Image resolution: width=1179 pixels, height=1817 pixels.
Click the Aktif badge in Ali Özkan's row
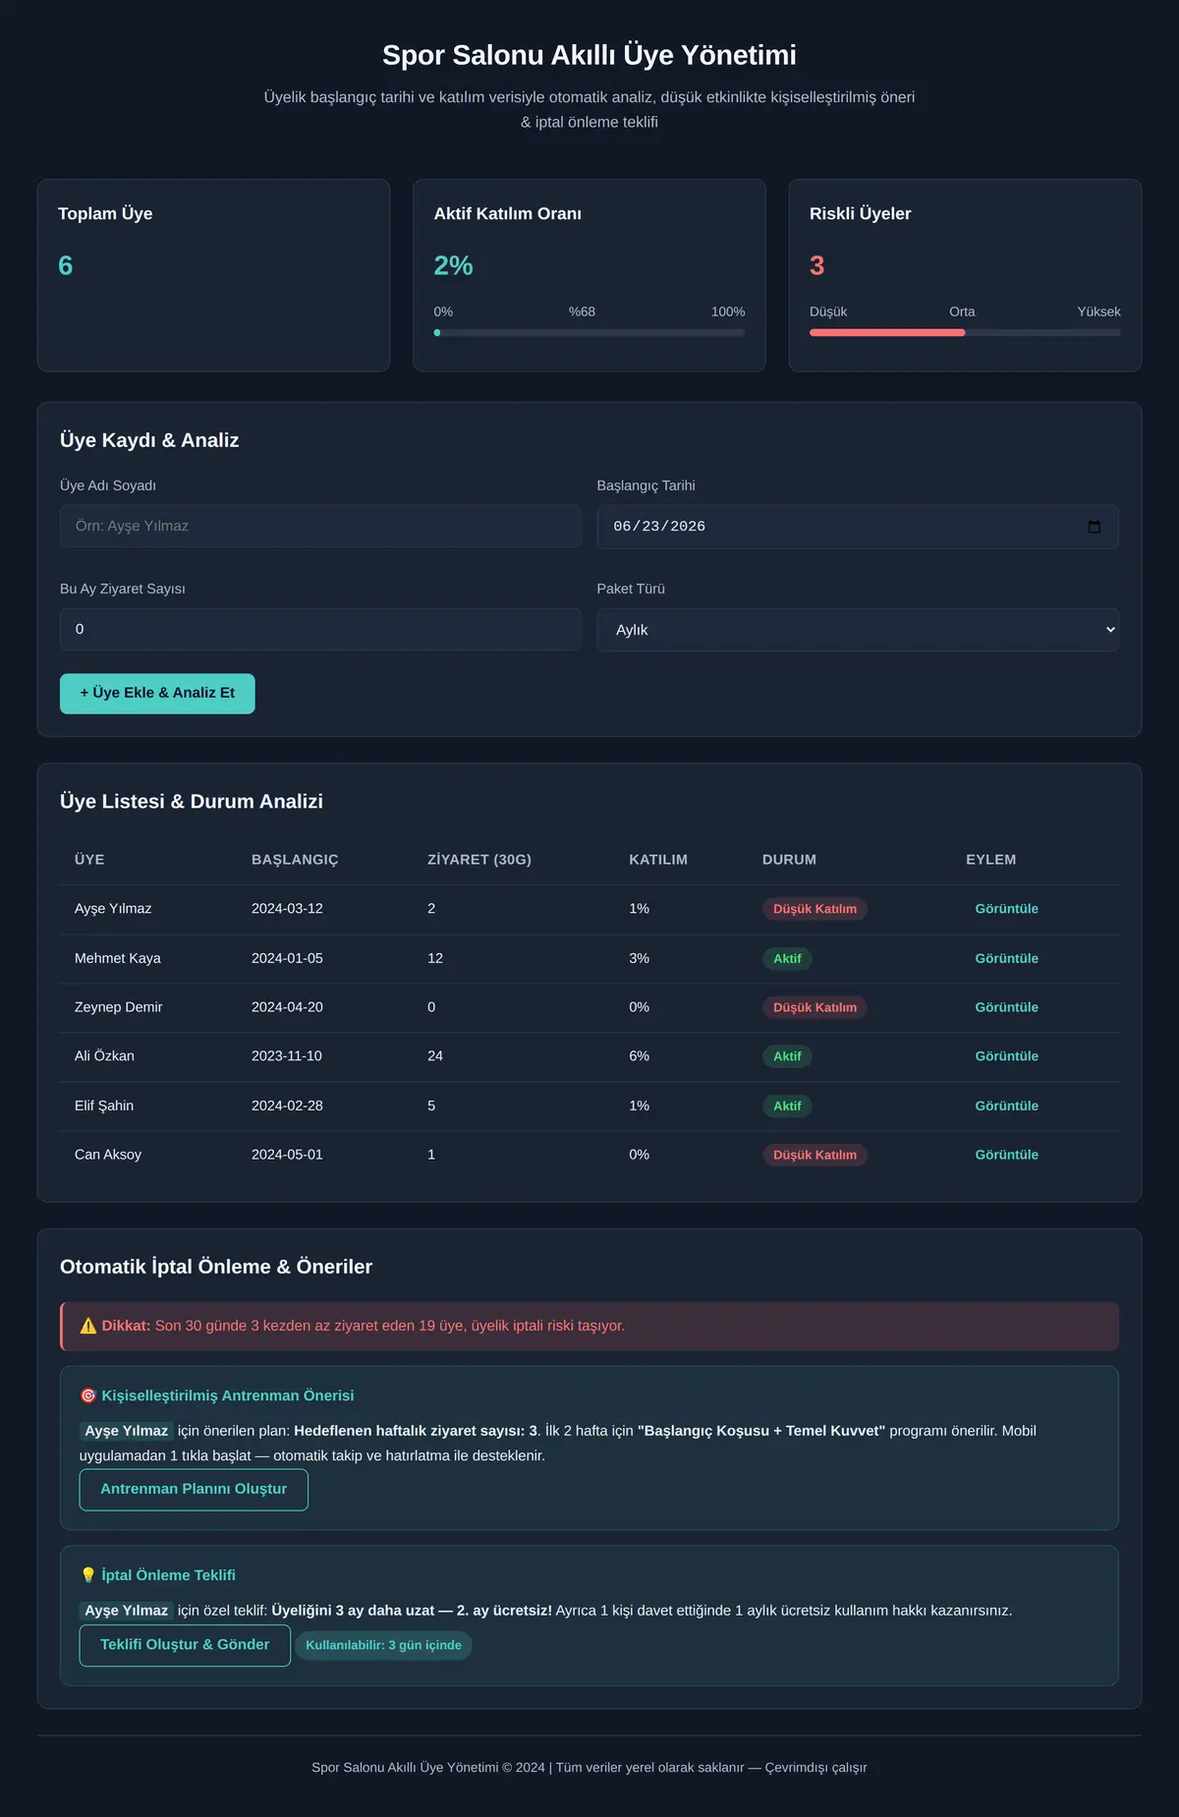click(787, 1056)
